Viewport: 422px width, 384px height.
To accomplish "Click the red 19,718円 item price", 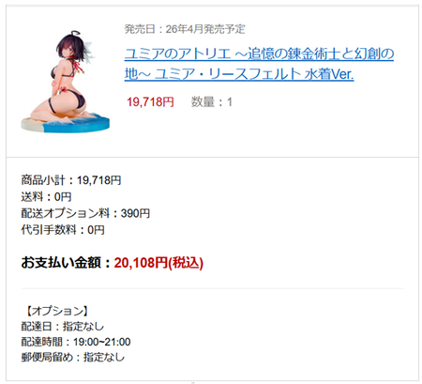I will (150, 102).
